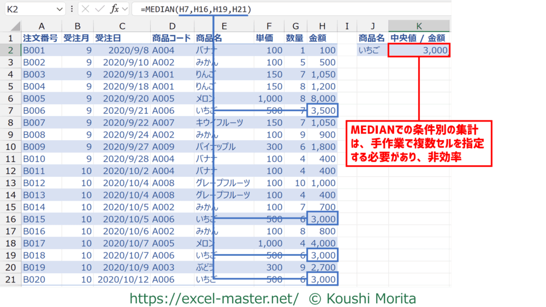Click the Cancel X icon in formula bar
This screenshot has height=307, width=546.
point(86,9)
